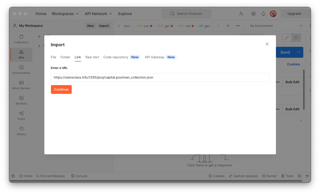320x194 pixels.
Task: Open the Console
Action: click(x=79, y=176)
